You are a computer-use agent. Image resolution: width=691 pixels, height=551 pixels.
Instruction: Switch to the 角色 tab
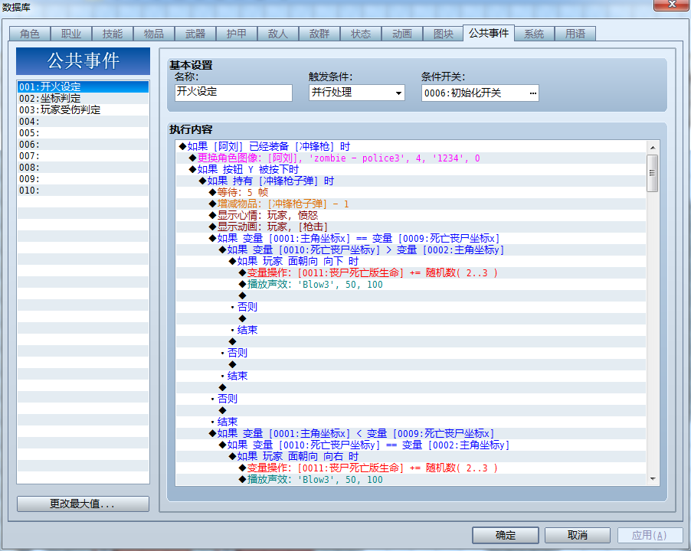(30, 34)
